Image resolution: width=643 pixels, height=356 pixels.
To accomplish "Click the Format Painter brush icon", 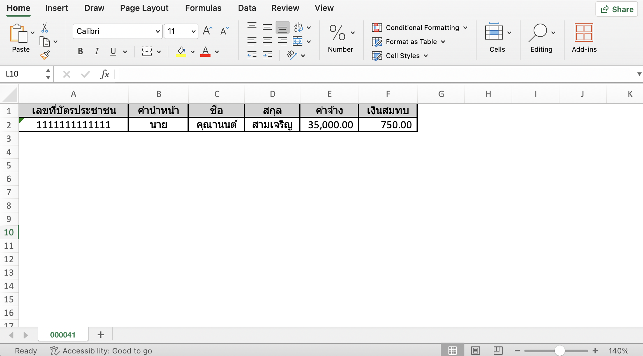I will (x=45, y=55).
